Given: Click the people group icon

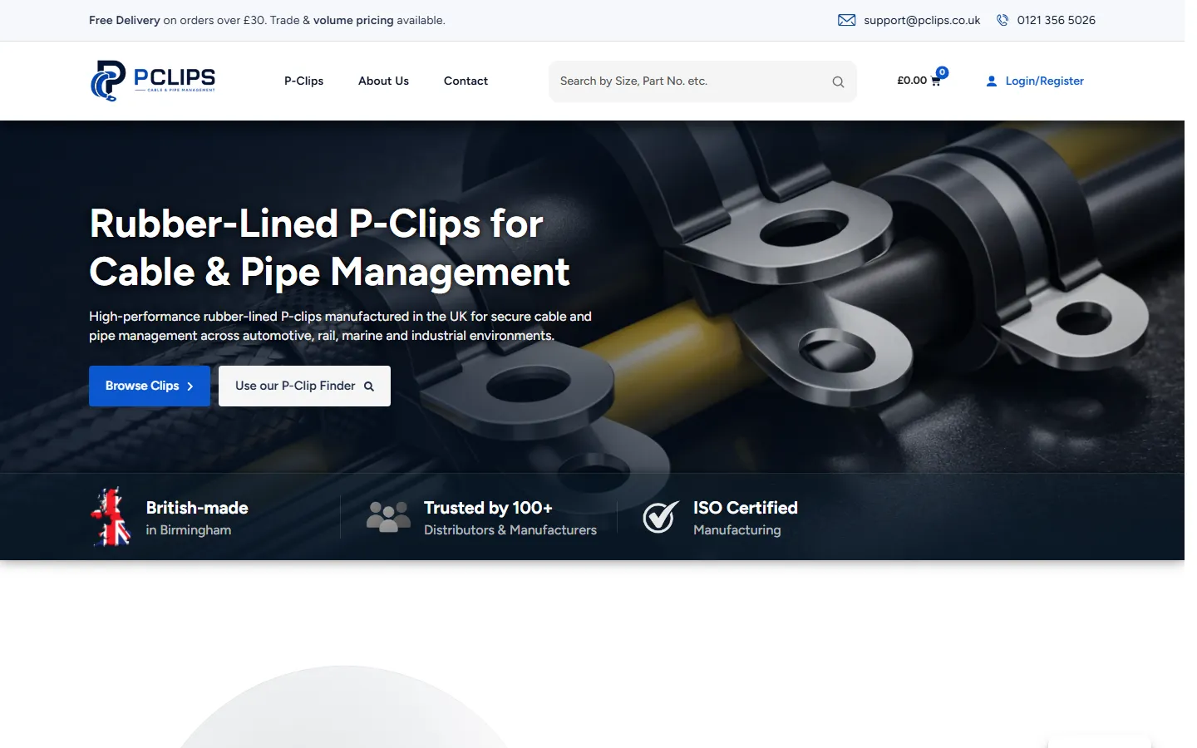Looking at the screenshot, I should [388, 516].
